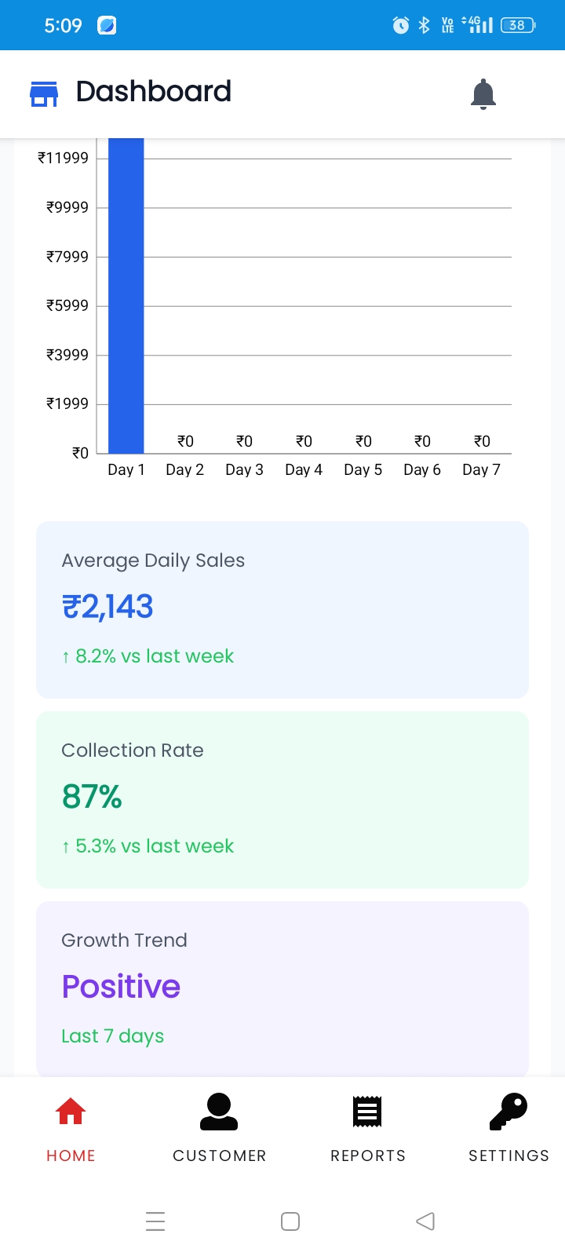Tap the store icon beside Dashboard
Image resolution: width=565 pixels, height=1256 pixels.
(44, 93)
